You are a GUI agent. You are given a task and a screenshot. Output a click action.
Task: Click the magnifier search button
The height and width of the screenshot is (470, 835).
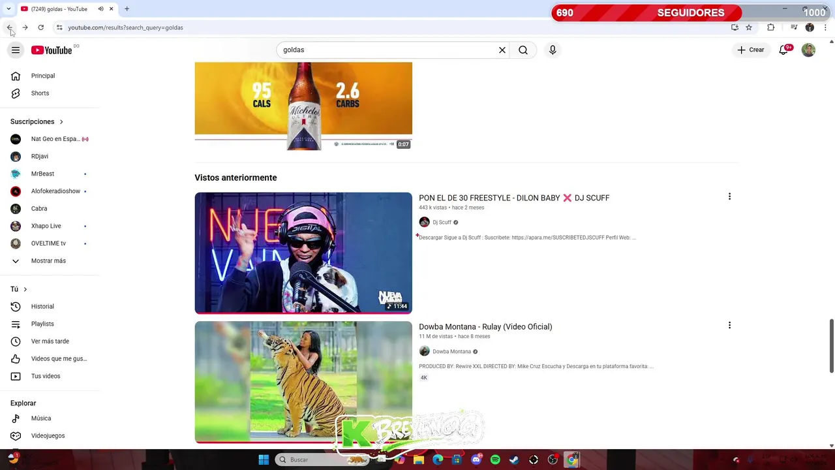pos(523,50)
